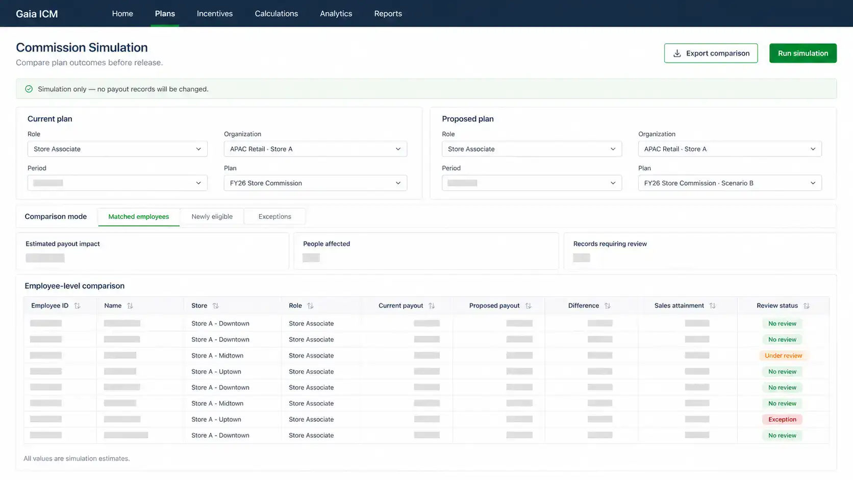Click the green check icon in simulation notice
The image size is (853, 480).
pyautogui.click(x=29, y=89)
